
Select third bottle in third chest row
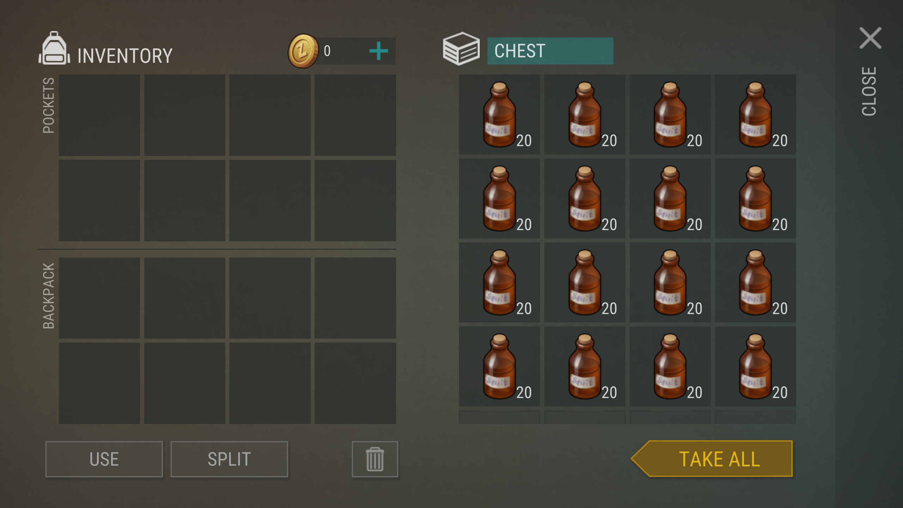pos(670,282)
